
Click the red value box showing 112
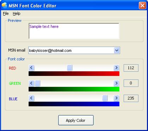click(x=131, y=68)
